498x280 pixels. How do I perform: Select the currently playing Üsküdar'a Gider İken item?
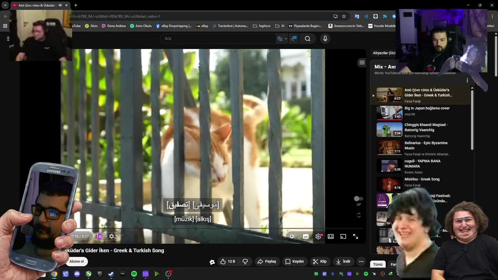click(x=420, y=95)
